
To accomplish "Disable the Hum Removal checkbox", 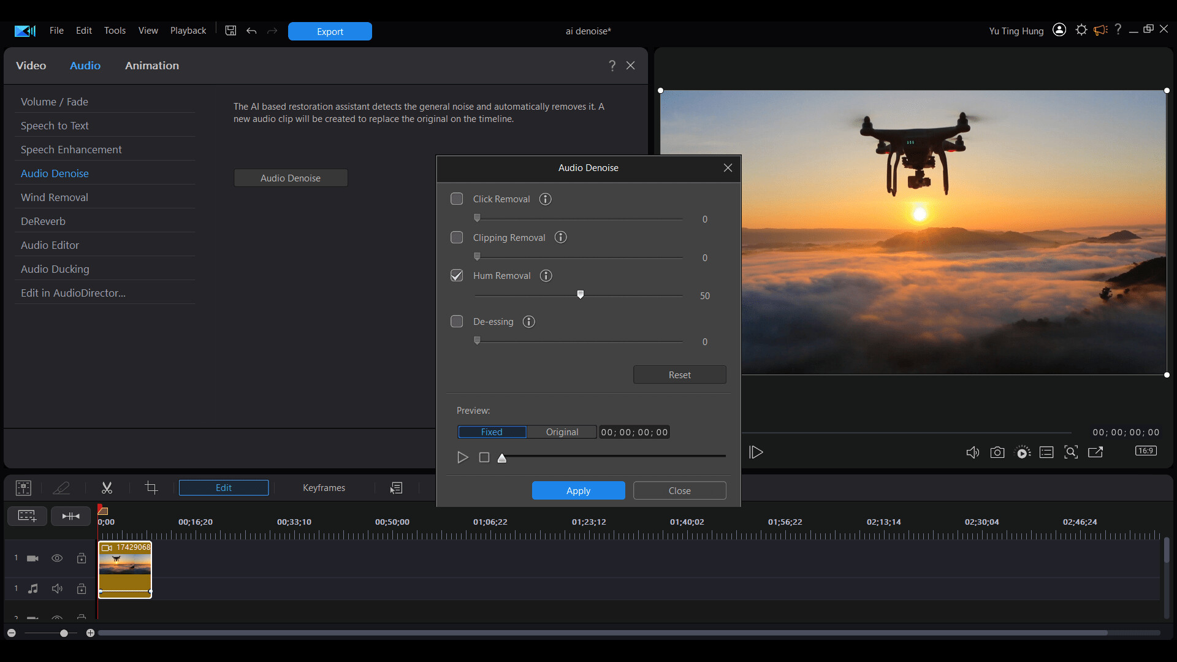I will [x=457, y=276].
